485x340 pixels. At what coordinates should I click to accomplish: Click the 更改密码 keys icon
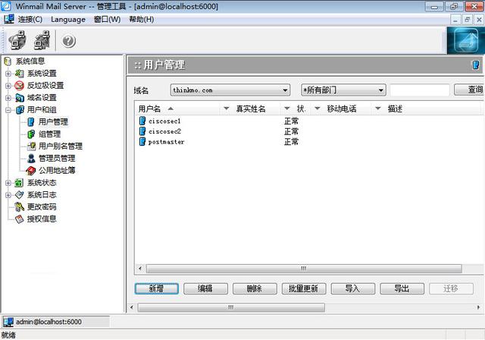pos(19,207)
